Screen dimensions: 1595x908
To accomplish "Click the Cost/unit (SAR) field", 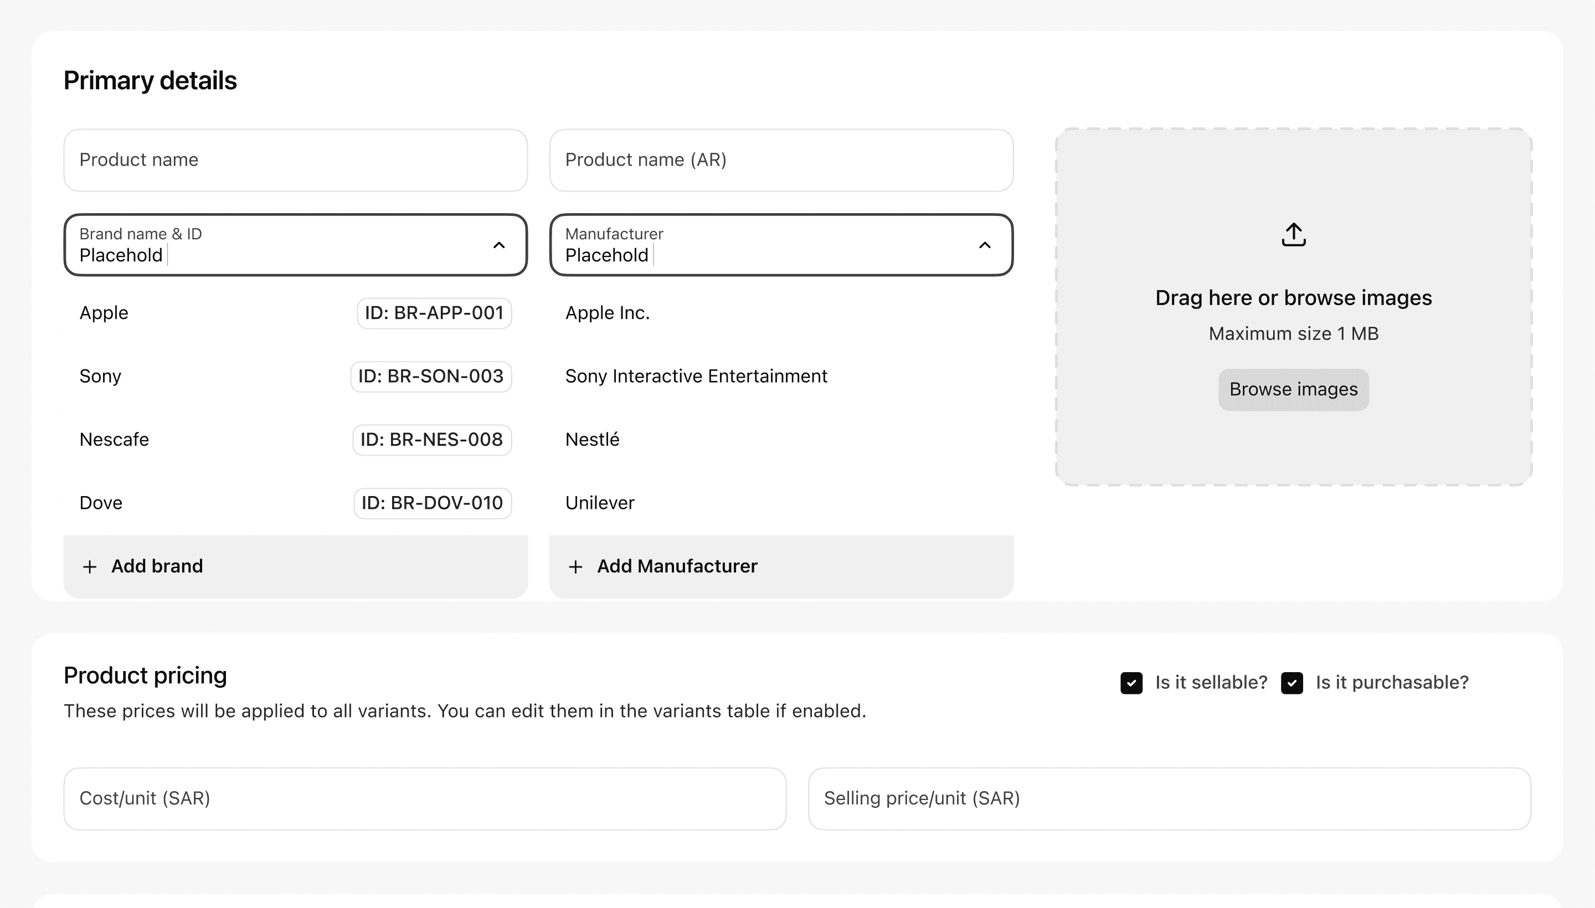I will [424, 798].
